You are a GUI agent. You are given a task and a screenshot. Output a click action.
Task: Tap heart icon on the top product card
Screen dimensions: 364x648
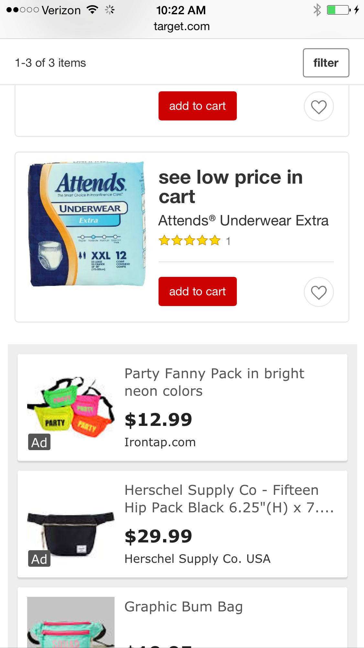click(319, 107)
